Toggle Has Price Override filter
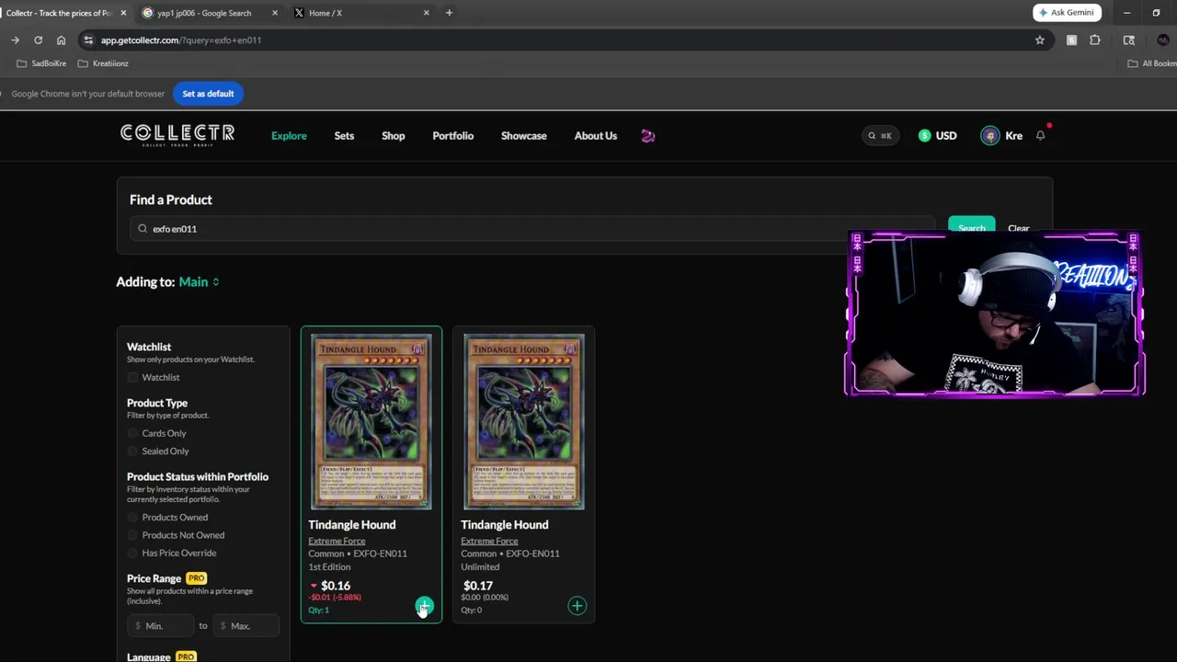This screenshot has width=1177, height=662. point(133,554)
